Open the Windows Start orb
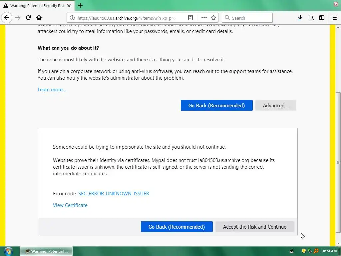This screenshot has height=256, width=341. click(x=8, y=251)
